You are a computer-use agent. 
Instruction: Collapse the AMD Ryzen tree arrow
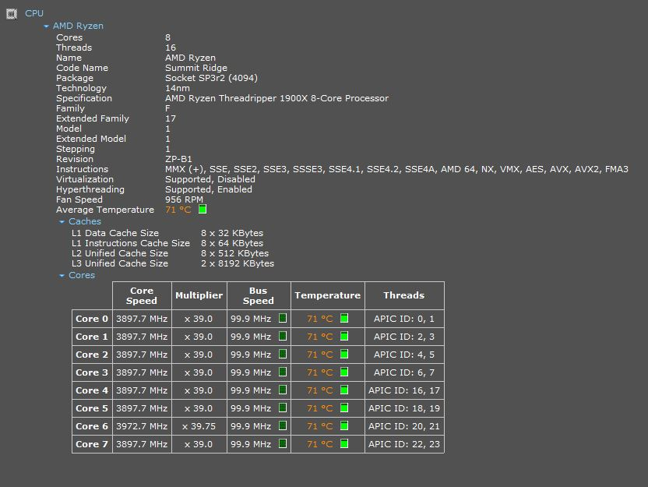tap(46, 26)
